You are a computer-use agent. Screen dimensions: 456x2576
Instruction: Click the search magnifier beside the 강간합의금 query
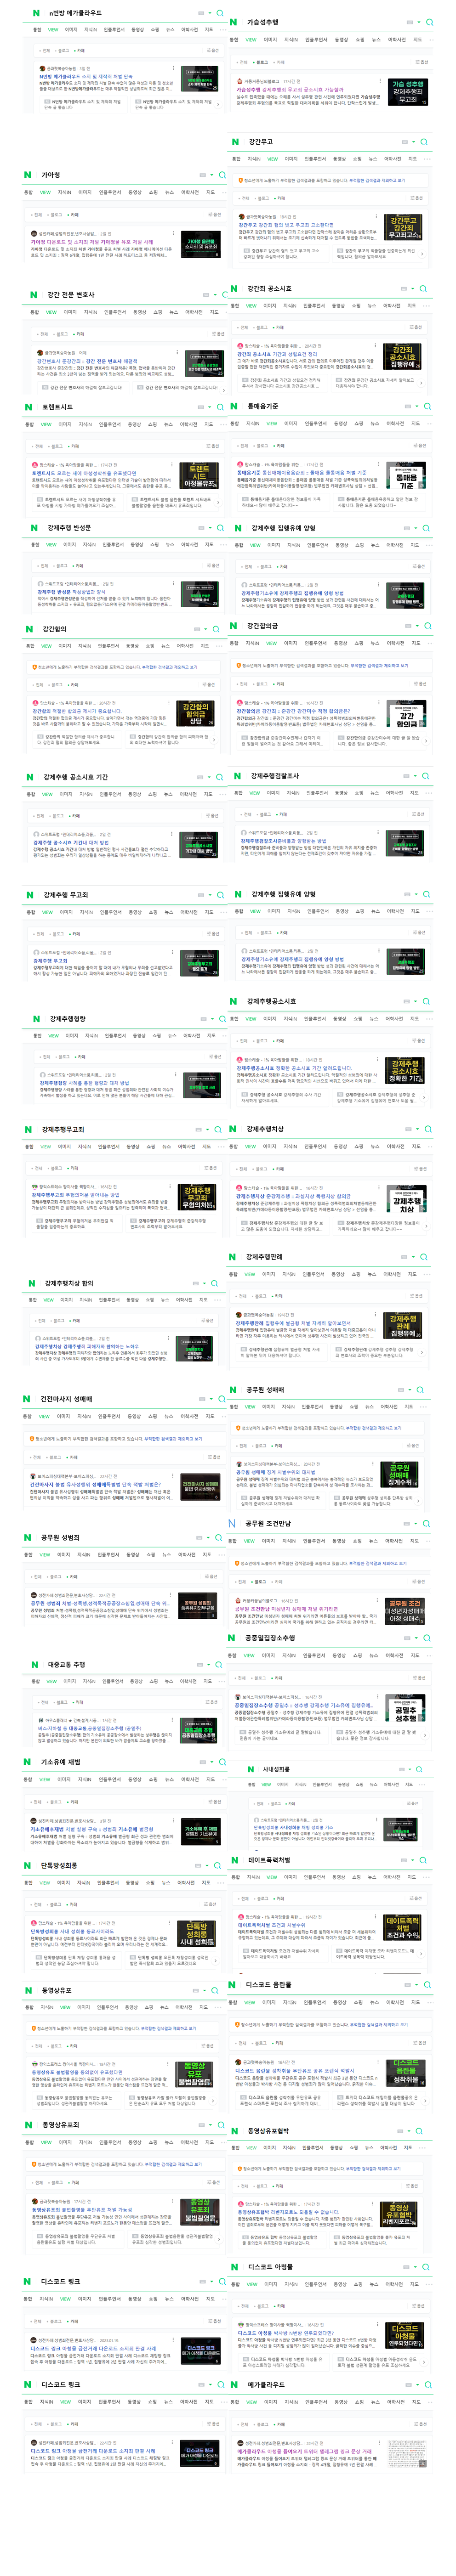[x=427, y=626]
